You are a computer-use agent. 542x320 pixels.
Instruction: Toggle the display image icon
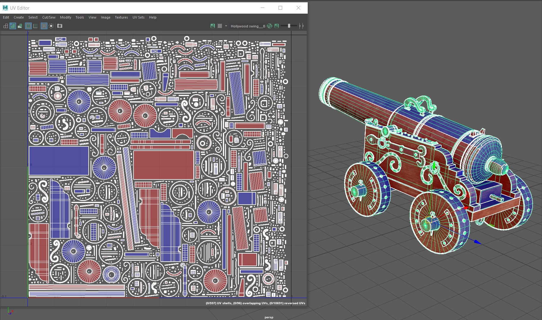[213, 26]
